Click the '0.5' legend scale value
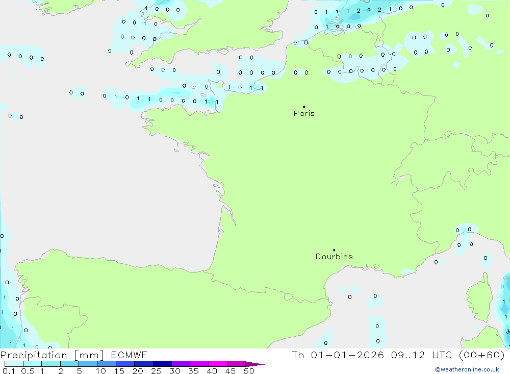The image size is (510, 374). click(x=28, y=371)
